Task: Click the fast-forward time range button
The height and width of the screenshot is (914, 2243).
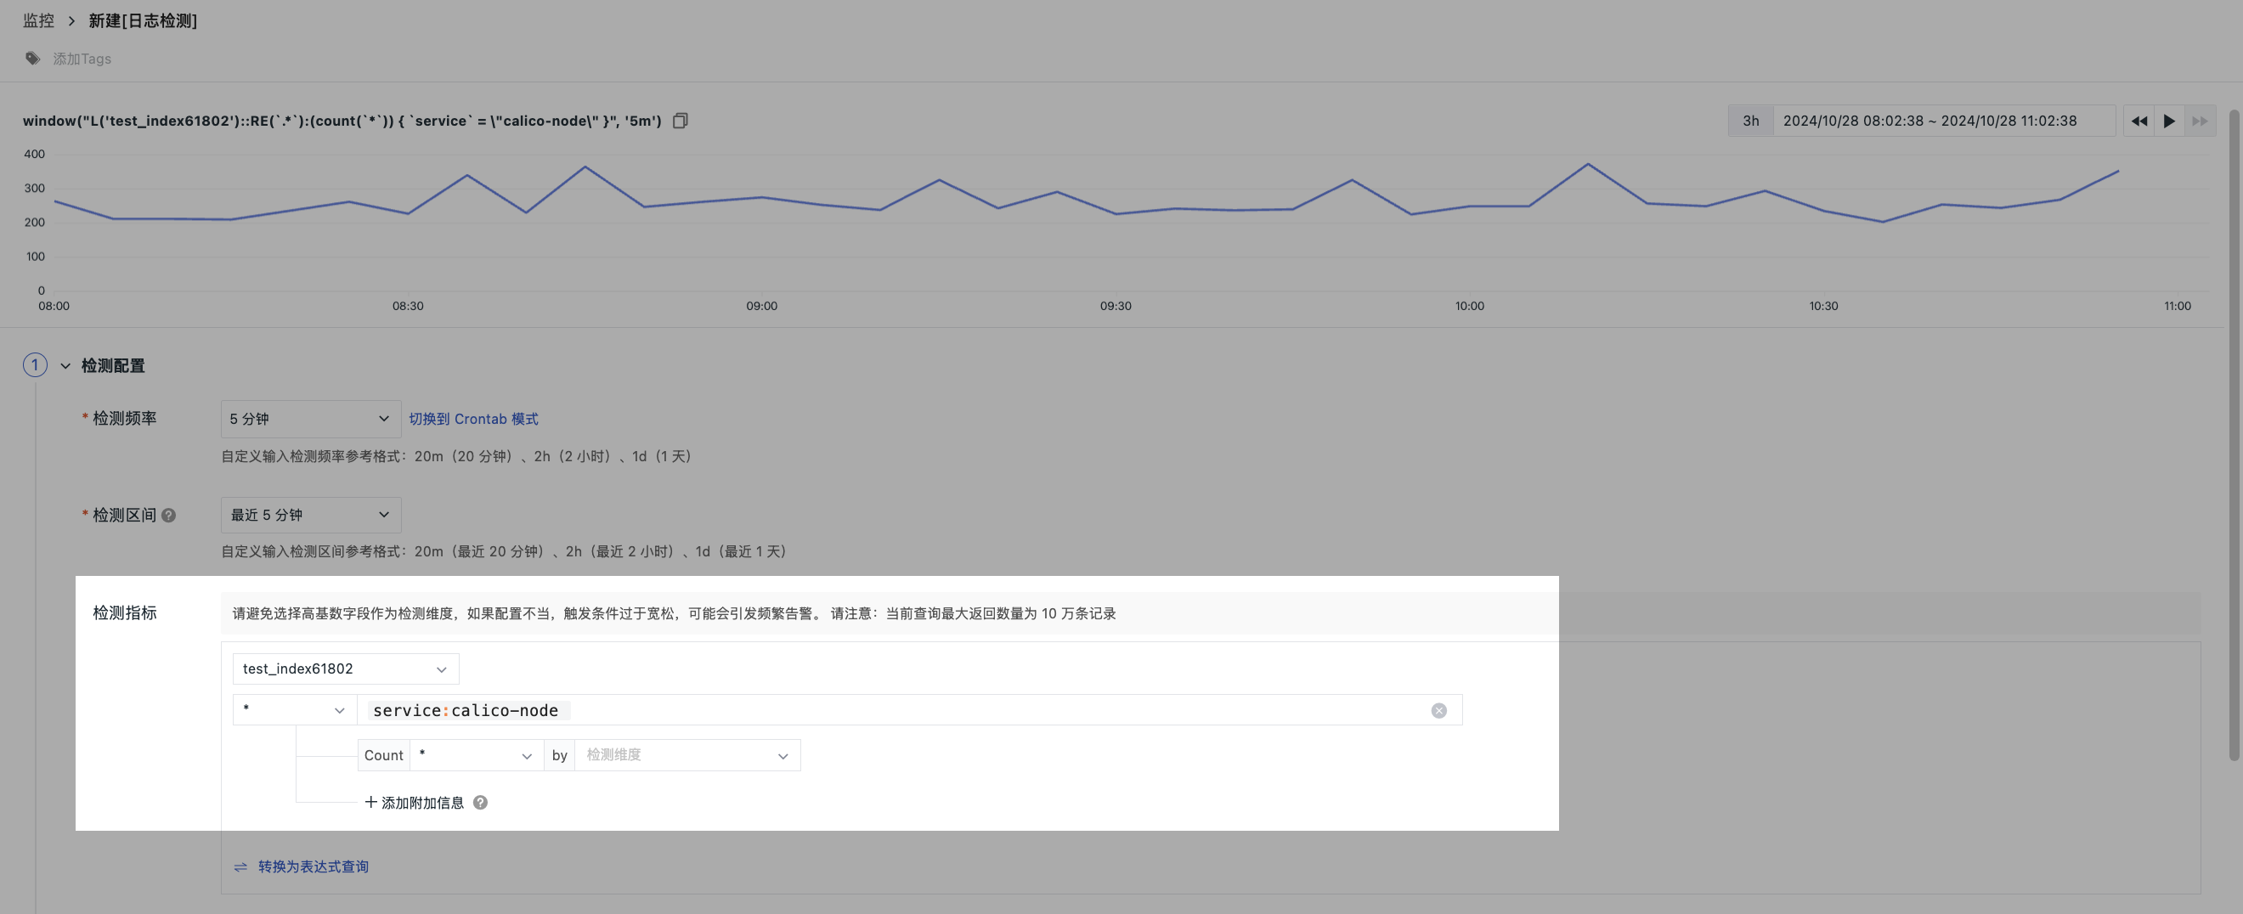Action: point(2199,121)
